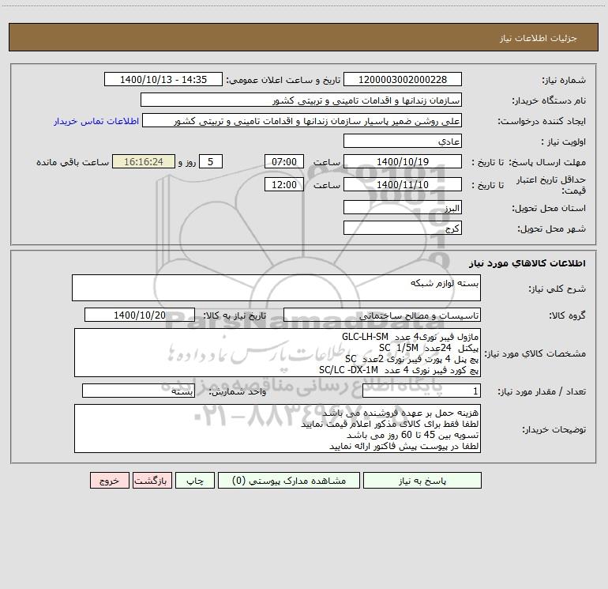
Task: Click the تعداد / مقدار مورد نیاز label
Action: (542, 392)
